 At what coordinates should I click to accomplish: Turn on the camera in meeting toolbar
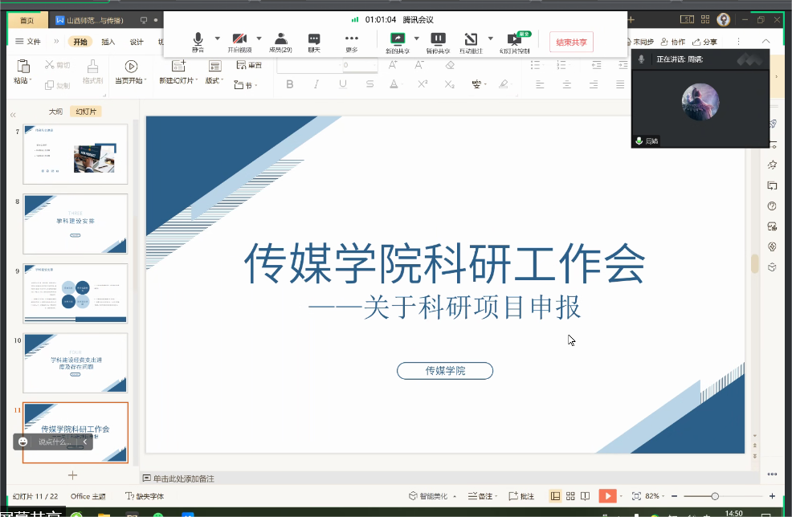[x=239, y=40]
